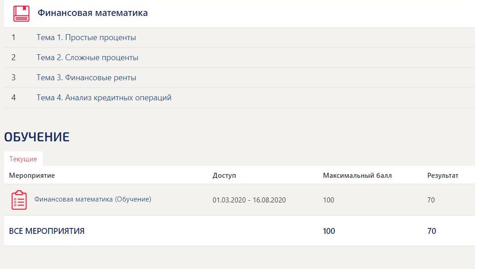Select Тема 3. Финансовые ренты

tap(86, 78)
